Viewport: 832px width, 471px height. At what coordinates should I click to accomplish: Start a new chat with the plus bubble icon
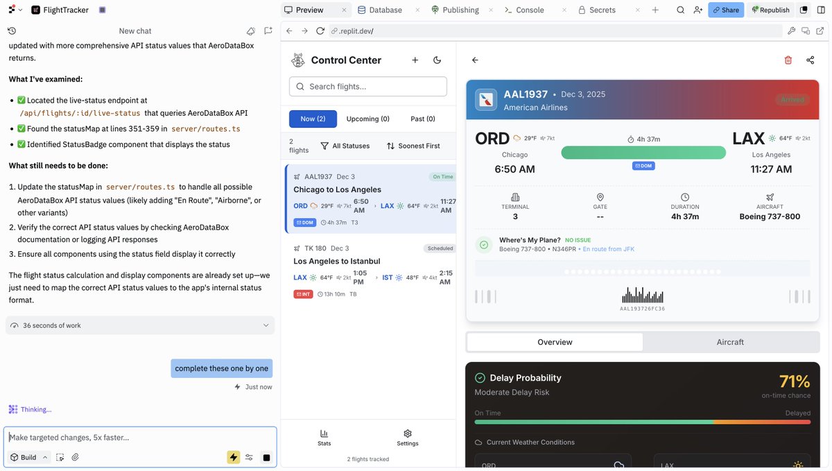[268, 31]
